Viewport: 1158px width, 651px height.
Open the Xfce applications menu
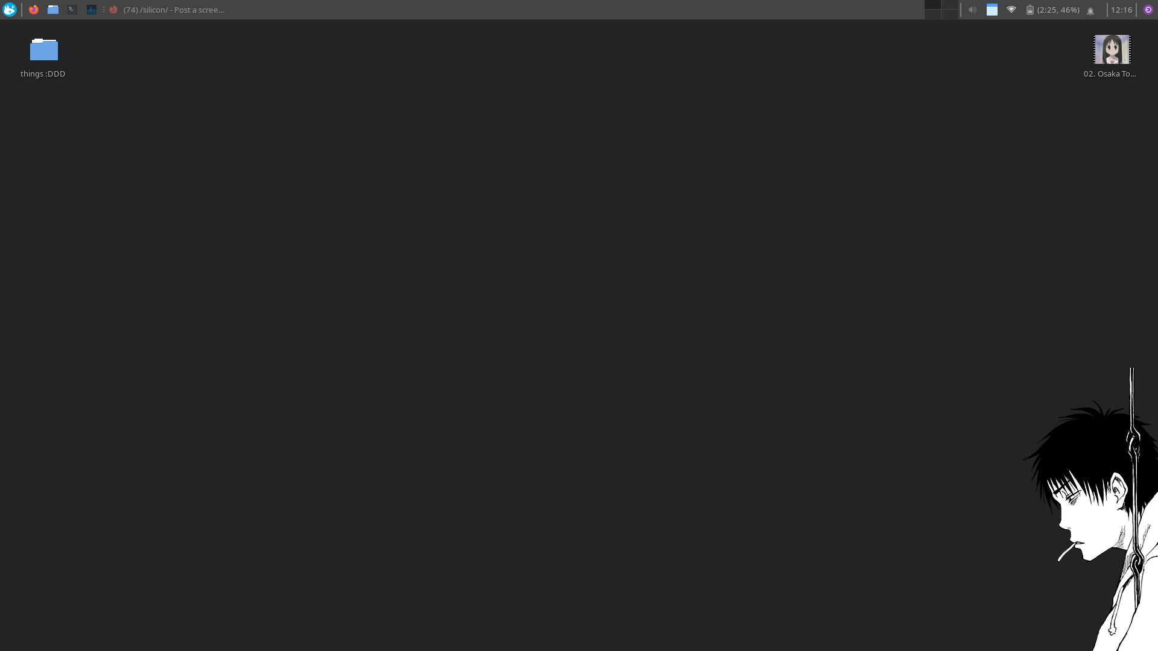pyautogui.click(x=10, y=10)
